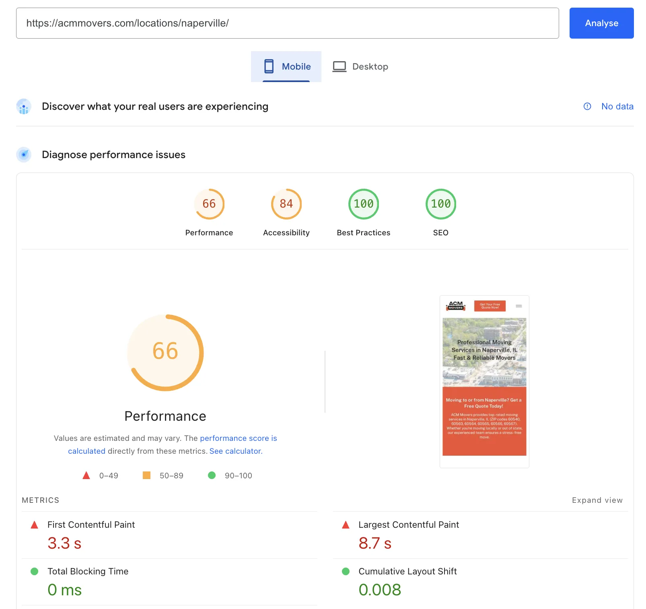Click Total Blocking Time green dot icon
Viewport: 646px width, 609px height.
click(x=35, y=571)
